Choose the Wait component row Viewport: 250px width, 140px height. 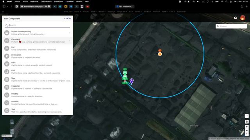[37, 110]
